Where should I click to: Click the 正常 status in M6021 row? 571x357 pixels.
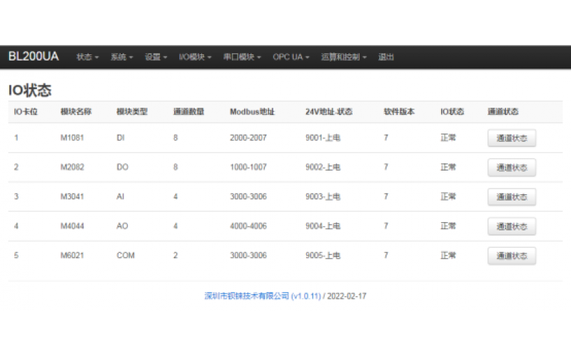448,256
